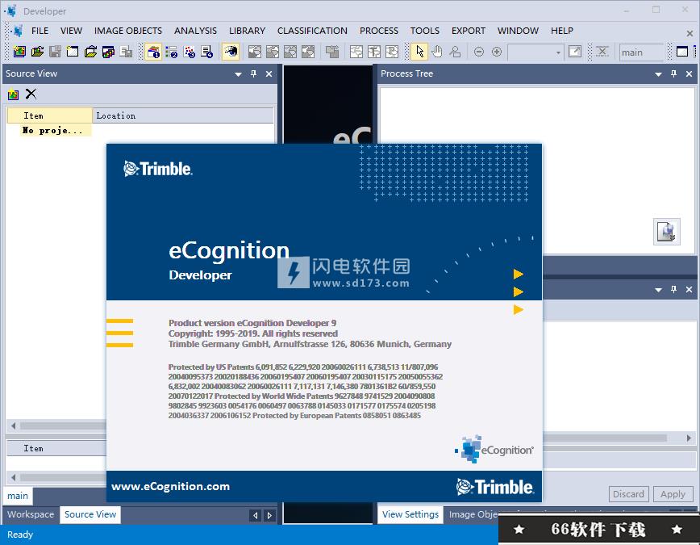Viewport: 700px width, 545px height.
Task: Click the right arrow of the lower-right panel scrollbar
Action: (689, 438)
